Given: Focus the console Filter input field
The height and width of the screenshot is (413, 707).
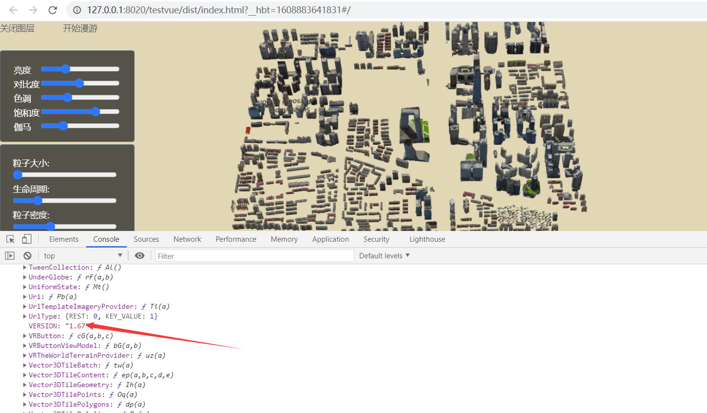Looking at the screenshot, I should pos(254,256).
